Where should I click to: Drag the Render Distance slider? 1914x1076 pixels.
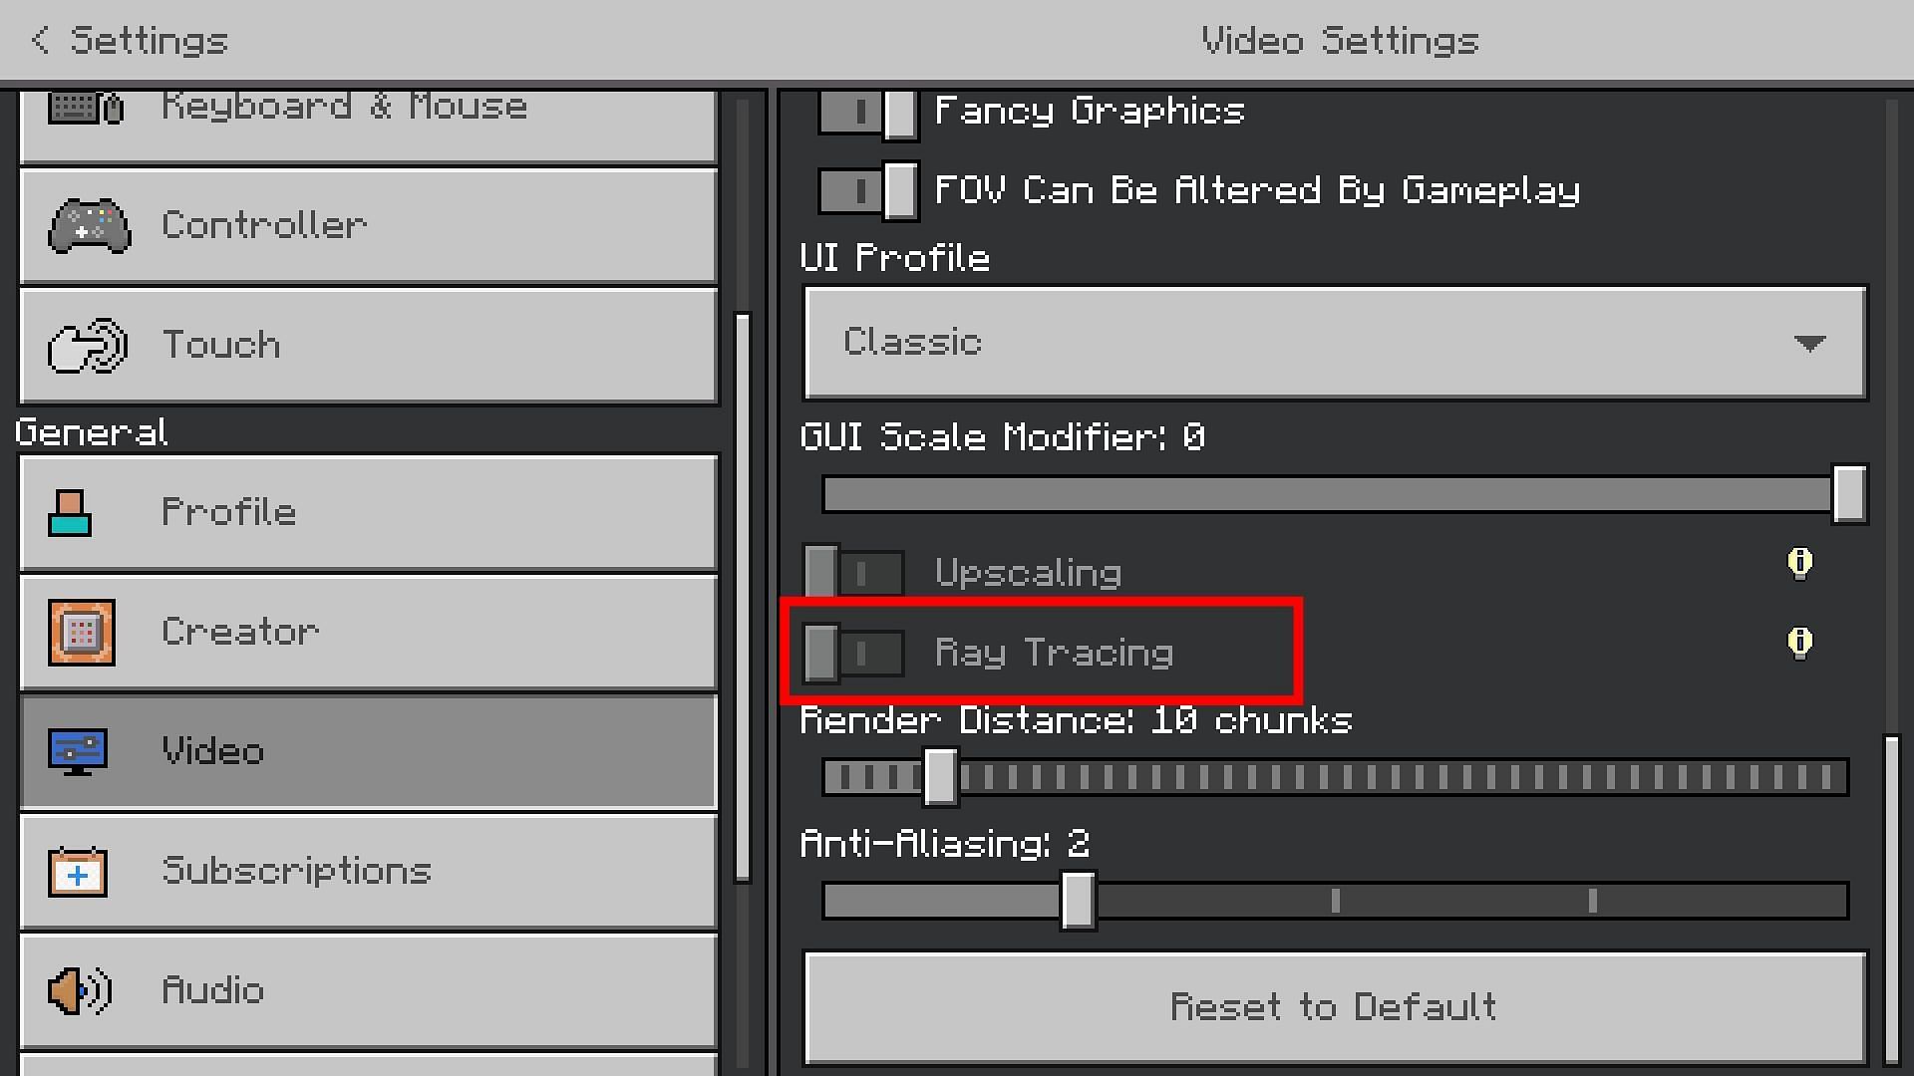click(940, 776)
